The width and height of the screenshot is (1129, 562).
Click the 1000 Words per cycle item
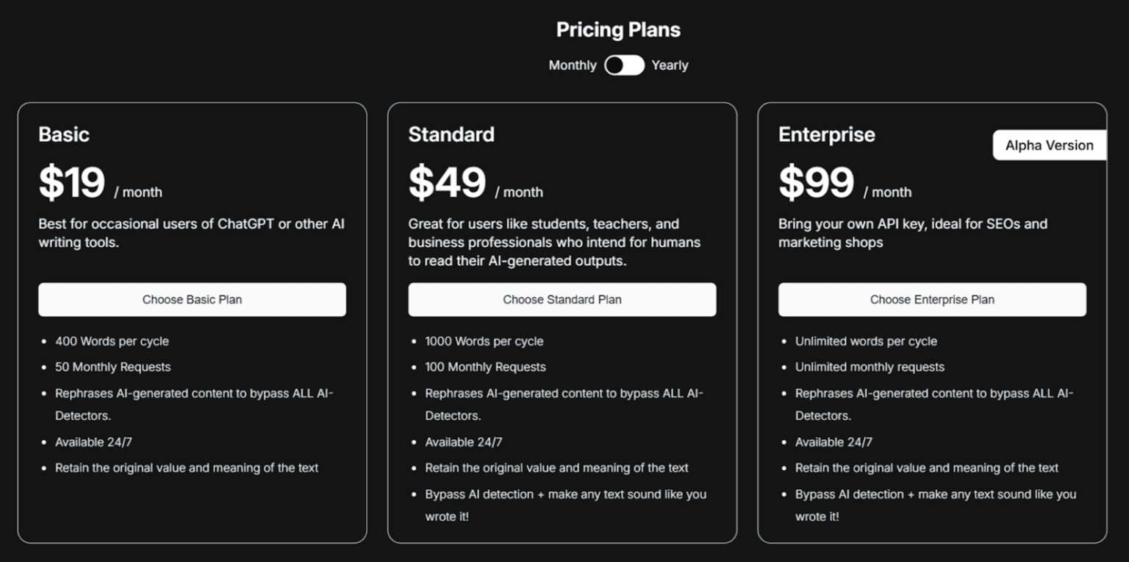484,342
